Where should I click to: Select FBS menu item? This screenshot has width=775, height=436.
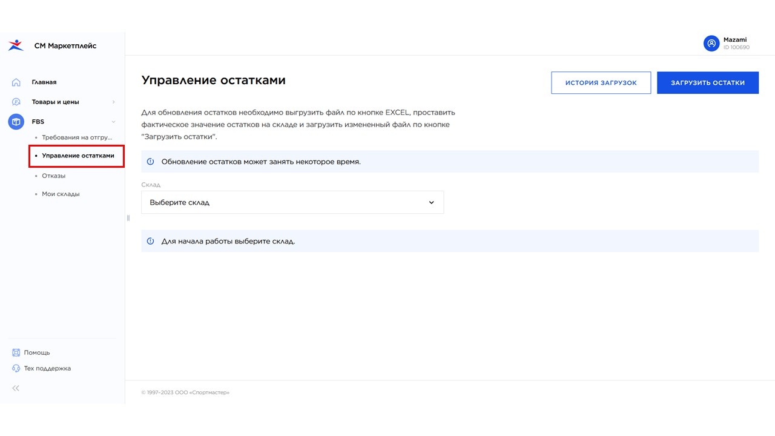[x=38, y=122]
